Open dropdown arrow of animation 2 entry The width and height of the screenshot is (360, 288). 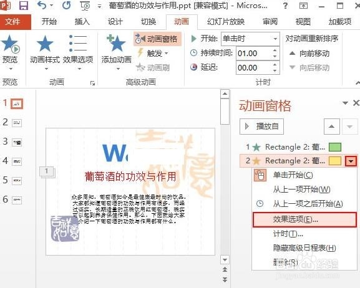351,161
